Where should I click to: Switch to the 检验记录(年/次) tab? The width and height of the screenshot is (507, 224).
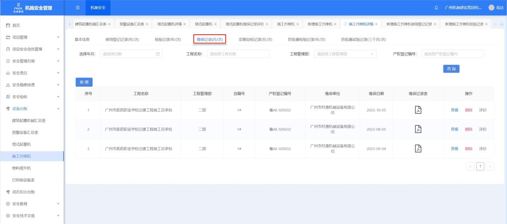[x=168, y=39]
